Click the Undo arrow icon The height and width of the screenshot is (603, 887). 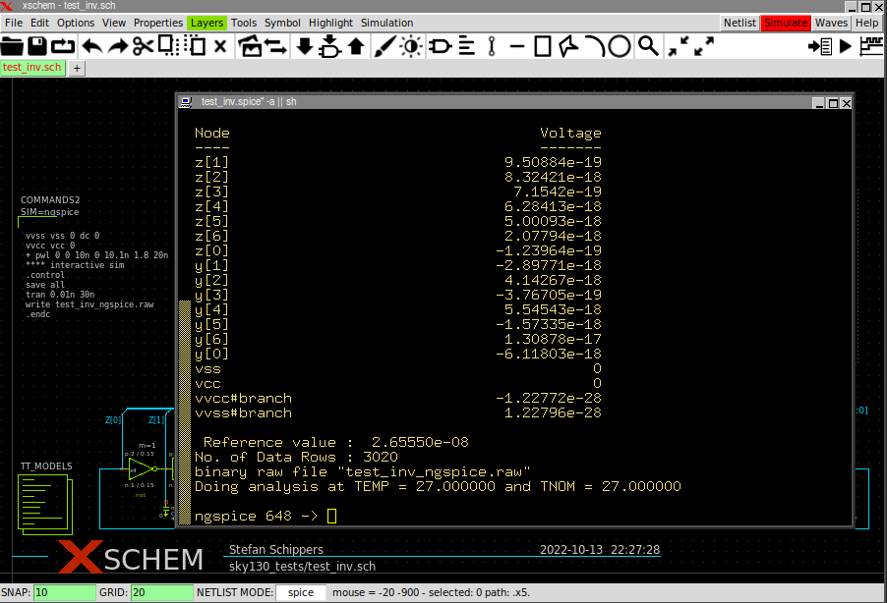pyautogui.click(x=91, y=46)
